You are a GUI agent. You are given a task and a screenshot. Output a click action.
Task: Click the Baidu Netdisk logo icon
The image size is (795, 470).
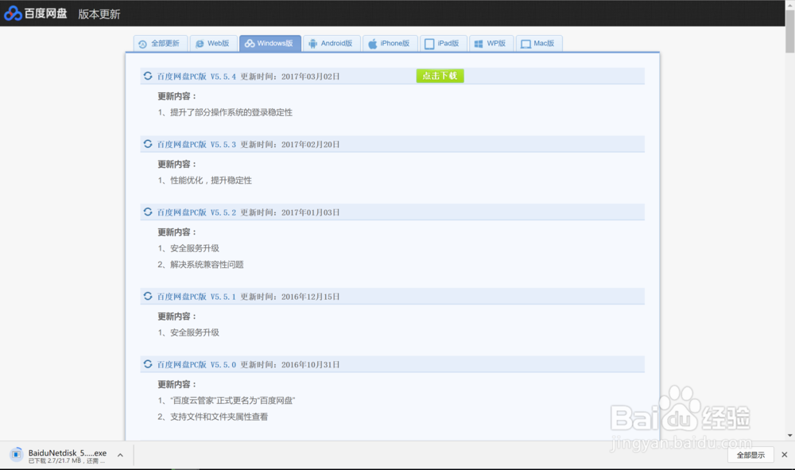pos(13,14)
